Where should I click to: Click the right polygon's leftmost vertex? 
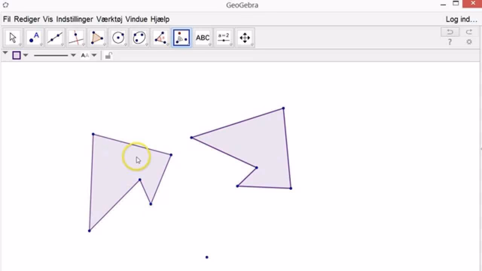point(192,137)
